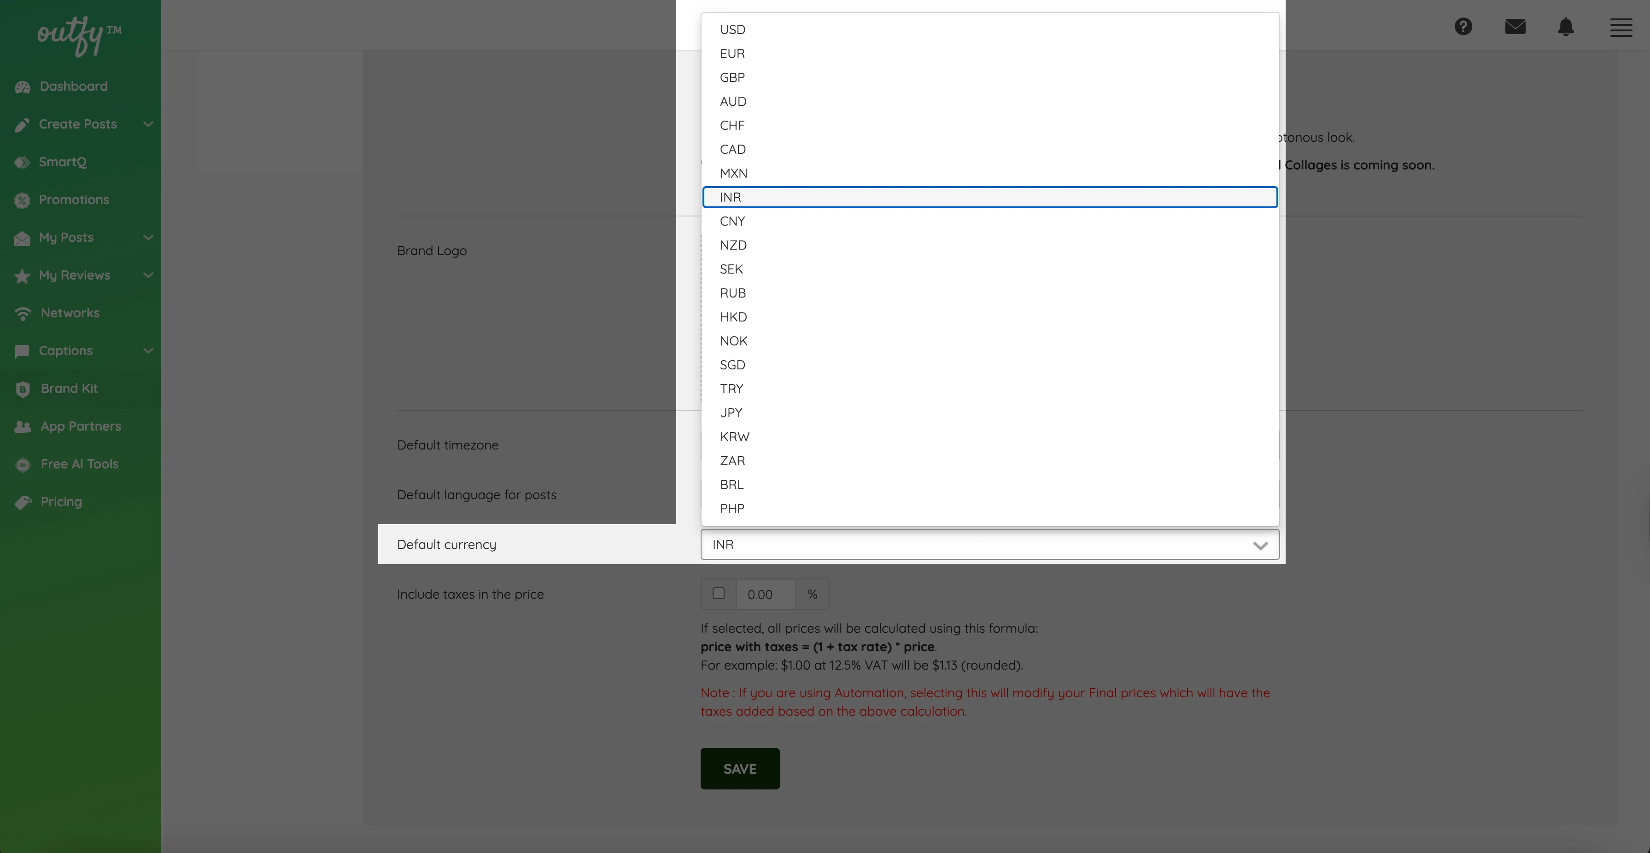Screen dimensions: 1650x853
Task: Click the Brand Kit shield icon
Action: click(23, 389)
